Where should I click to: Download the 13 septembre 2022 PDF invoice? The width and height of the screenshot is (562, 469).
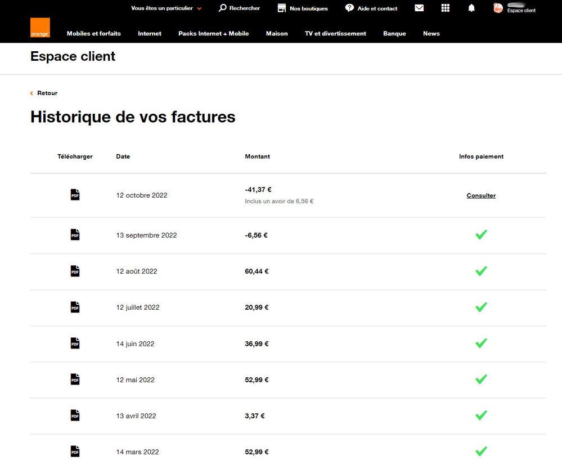coord(75,235)
